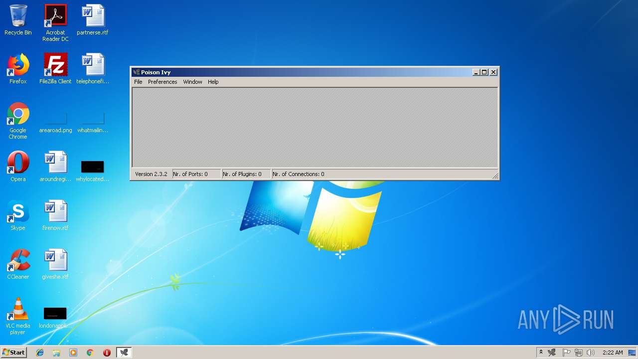Image resolution: width=638 pixels, height=359 pixels.
Task: Open Windows Explorer from the taskbar
Action: [x=56, y=353]
